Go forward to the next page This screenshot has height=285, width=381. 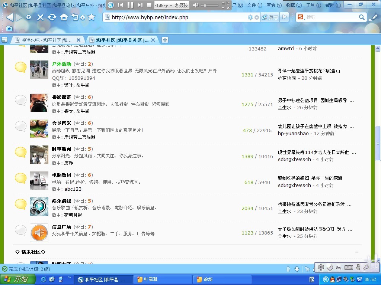point(19,17)
